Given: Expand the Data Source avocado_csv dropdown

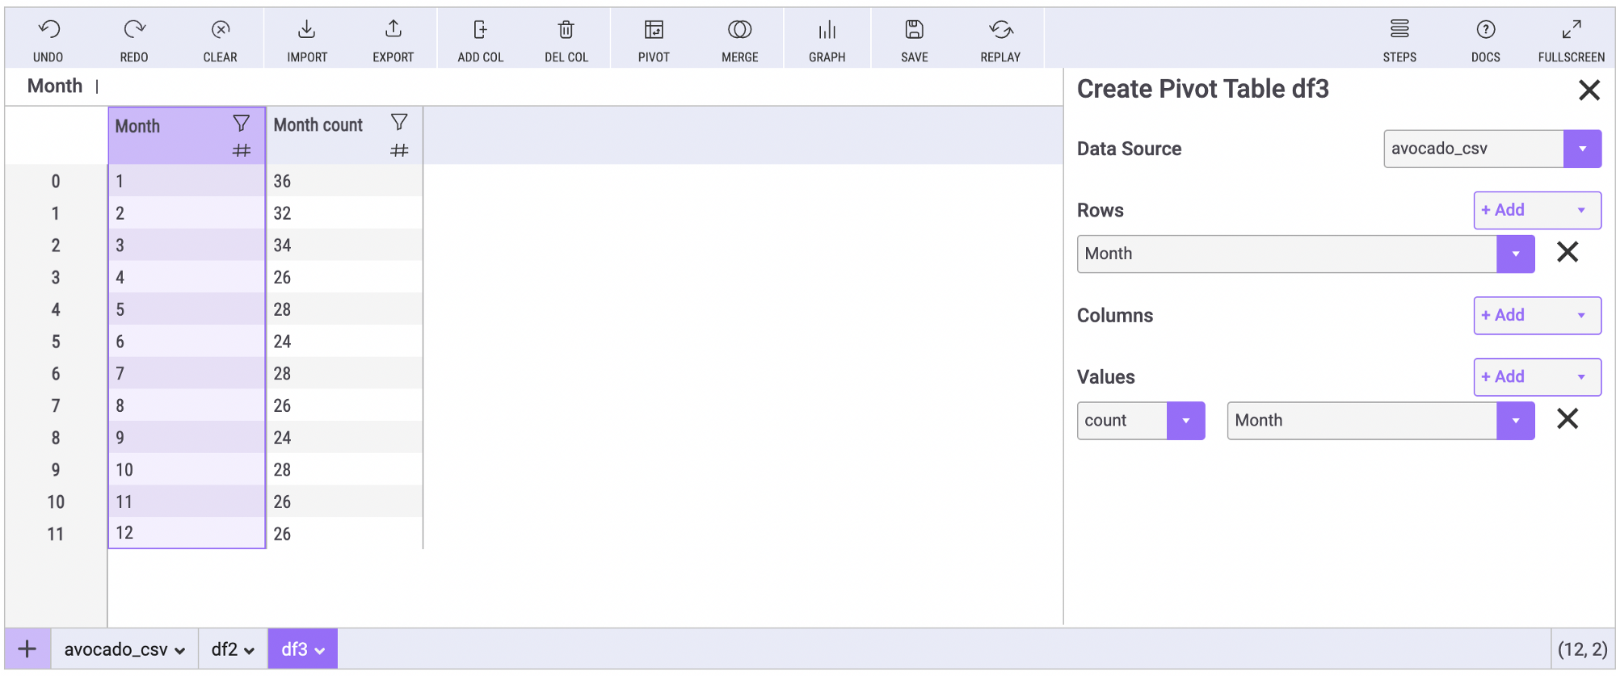Looking at the screenshot, I should coord(1581,149).
